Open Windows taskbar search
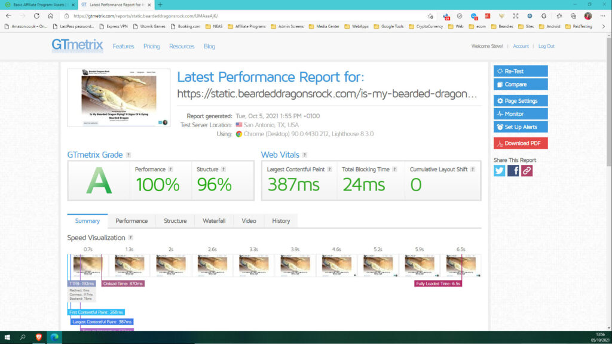612x344 pixels. coord(23,337)
